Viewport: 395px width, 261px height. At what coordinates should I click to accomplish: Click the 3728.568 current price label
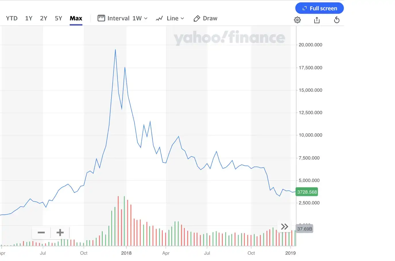(307, 192)
